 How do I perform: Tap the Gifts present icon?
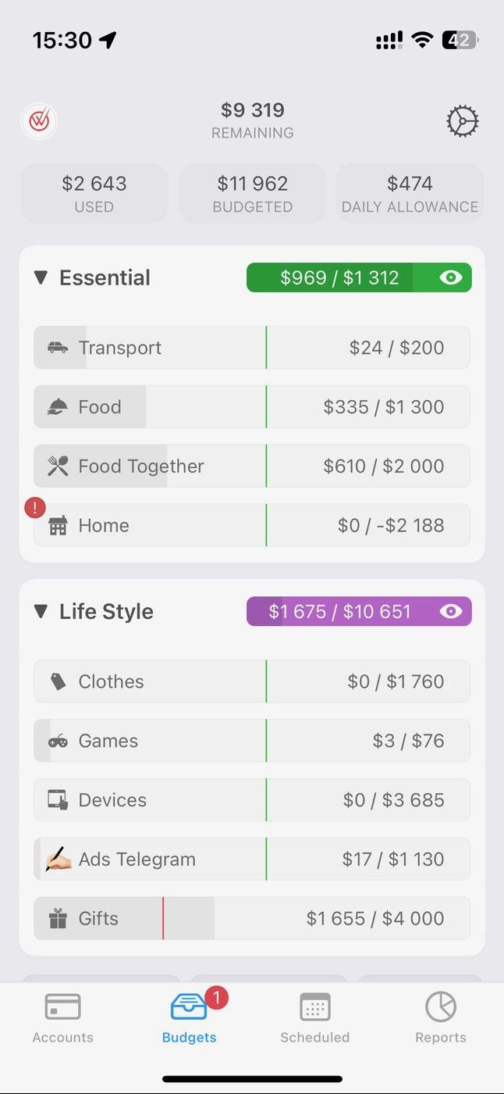(x=58, y=919)
